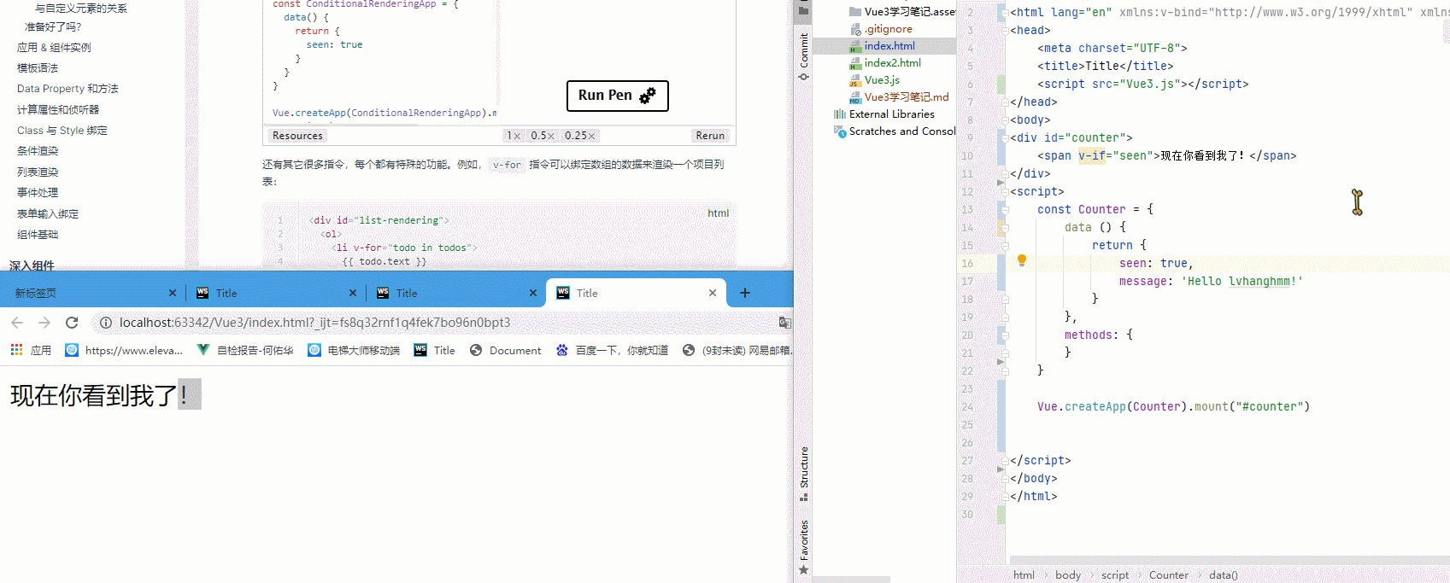Fold the script block in the editor gutter
The height and width of the screenshot is (583, 1450).
[x=1005, y=191]
